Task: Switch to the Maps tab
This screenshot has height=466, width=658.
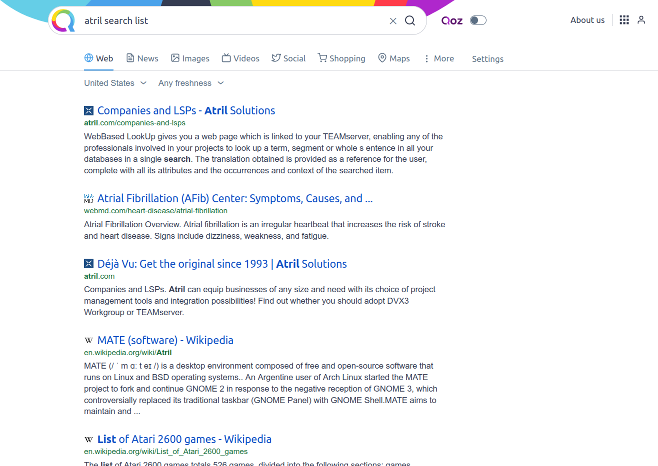Action: click(x=394, y=58)
